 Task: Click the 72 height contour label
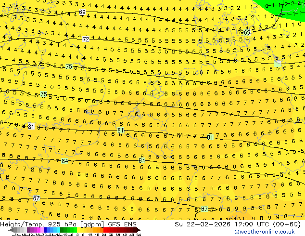pos(86,39)
